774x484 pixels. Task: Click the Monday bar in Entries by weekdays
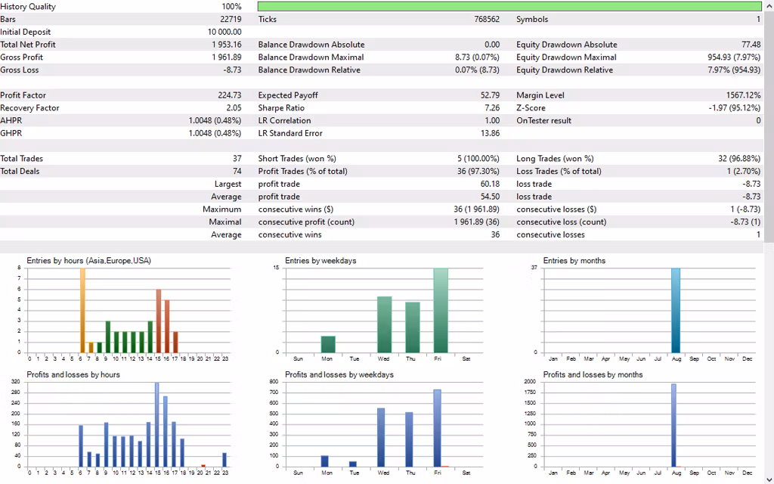pos(328,344)
